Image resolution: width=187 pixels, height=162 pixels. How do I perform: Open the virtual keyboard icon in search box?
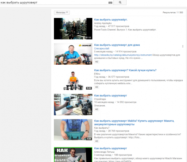tap(110, 2)
